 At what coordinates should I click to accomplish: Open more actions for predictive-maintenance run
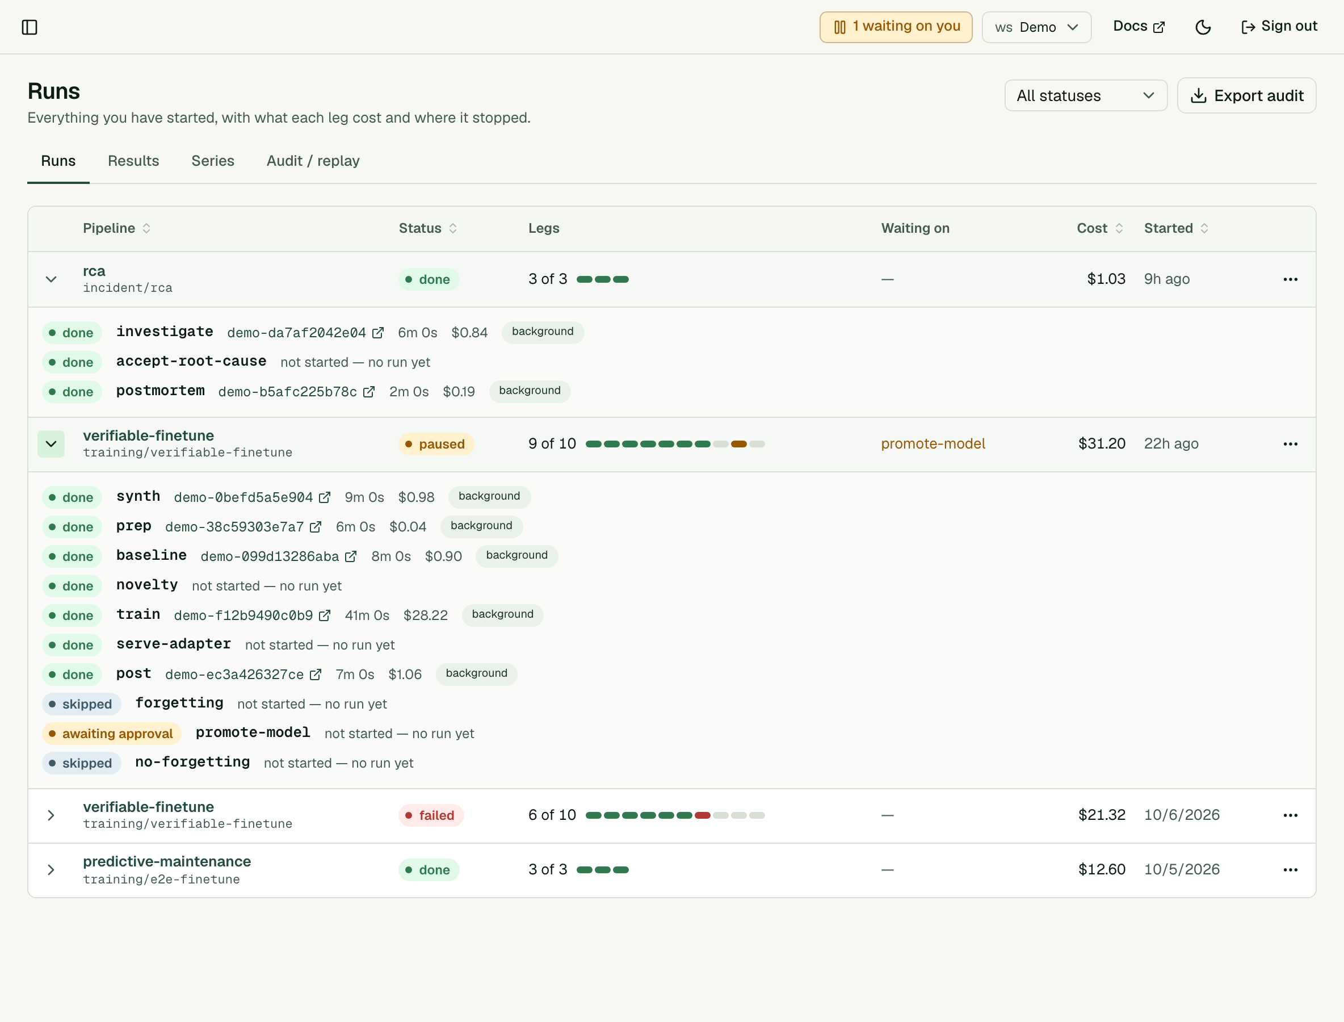(x=1291, y=870)
